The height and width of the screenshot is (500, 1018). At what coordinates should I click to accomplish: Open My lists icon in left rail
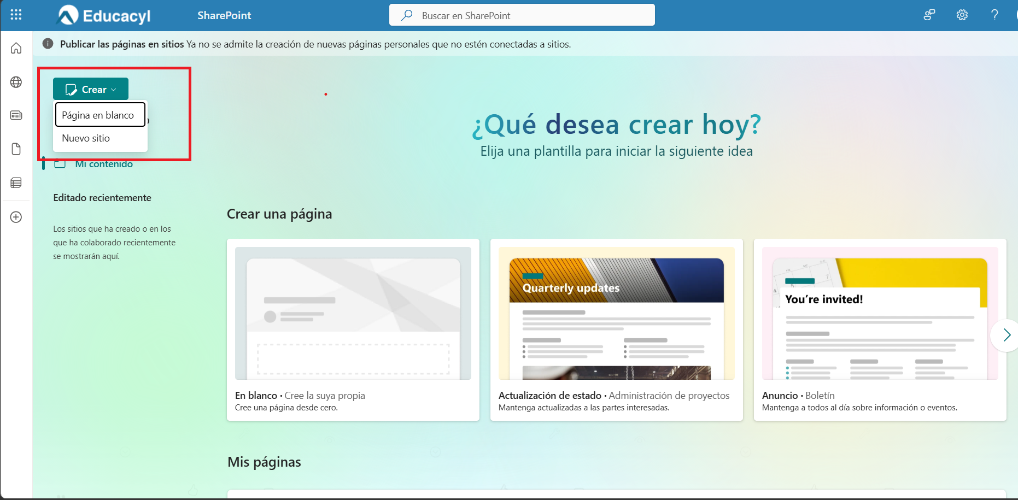tap(16, 183)
